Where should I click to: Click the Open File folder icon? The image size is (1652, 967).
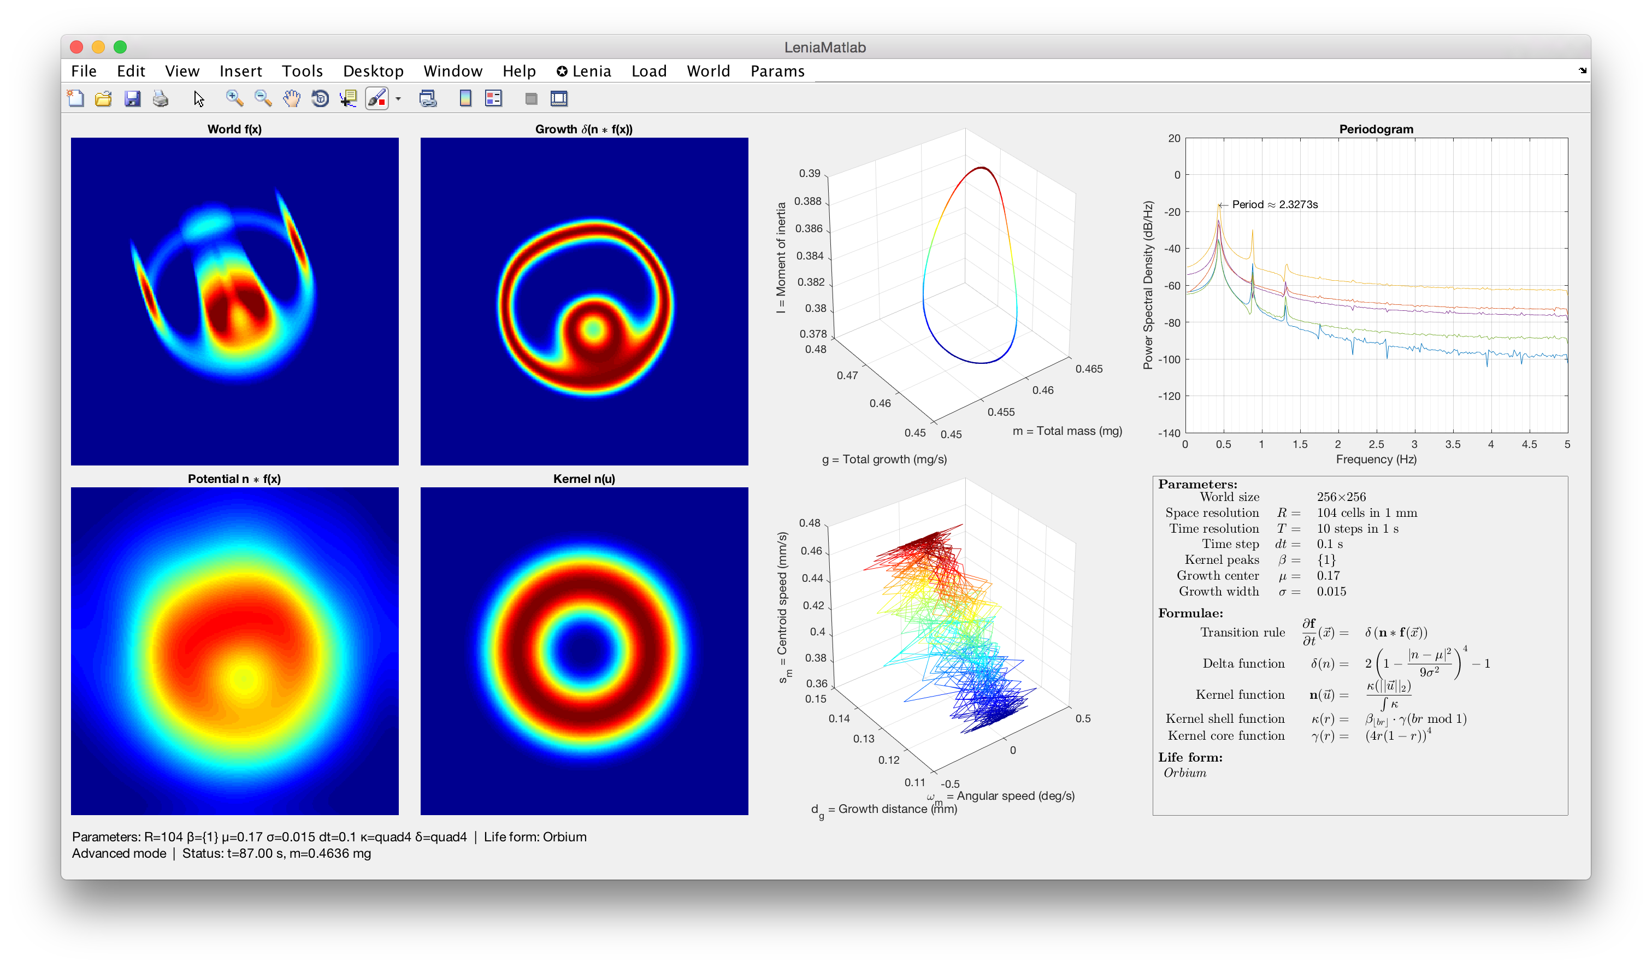pos(104,98)
